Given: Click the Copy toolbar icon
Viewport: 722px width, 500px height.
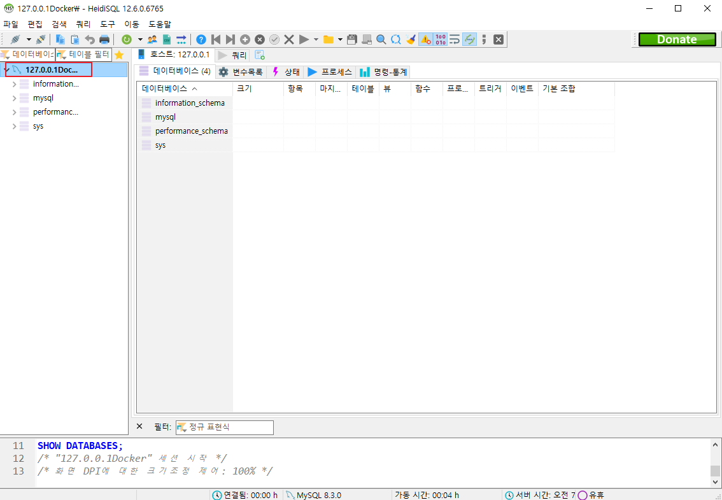Looking at the screenshot, I should coord(60,39).
